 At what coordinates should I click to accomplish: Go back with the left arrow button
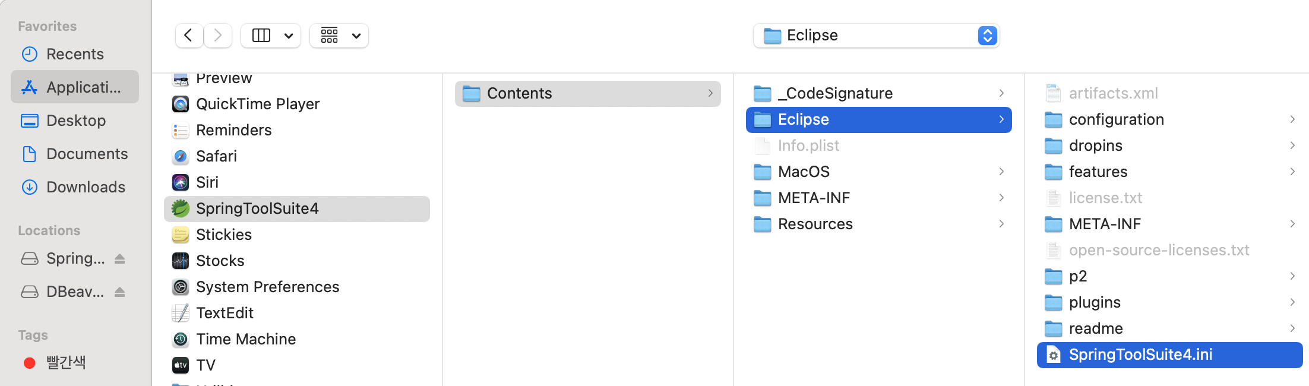pyautogui.click(x=189, y=36)
